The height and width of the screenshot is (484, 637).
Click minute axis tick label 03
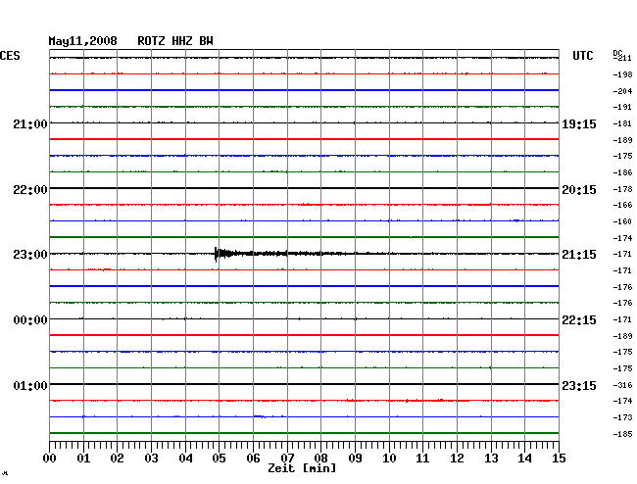click(151, 459)
